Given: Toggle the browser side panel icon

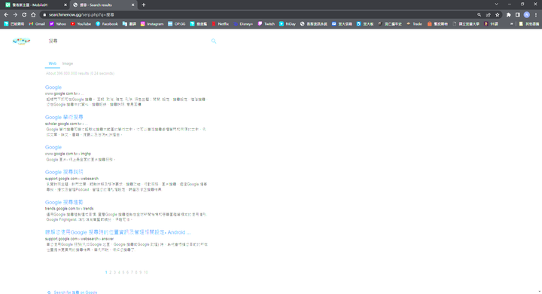Looking at the screenshot, I should 517,15.
